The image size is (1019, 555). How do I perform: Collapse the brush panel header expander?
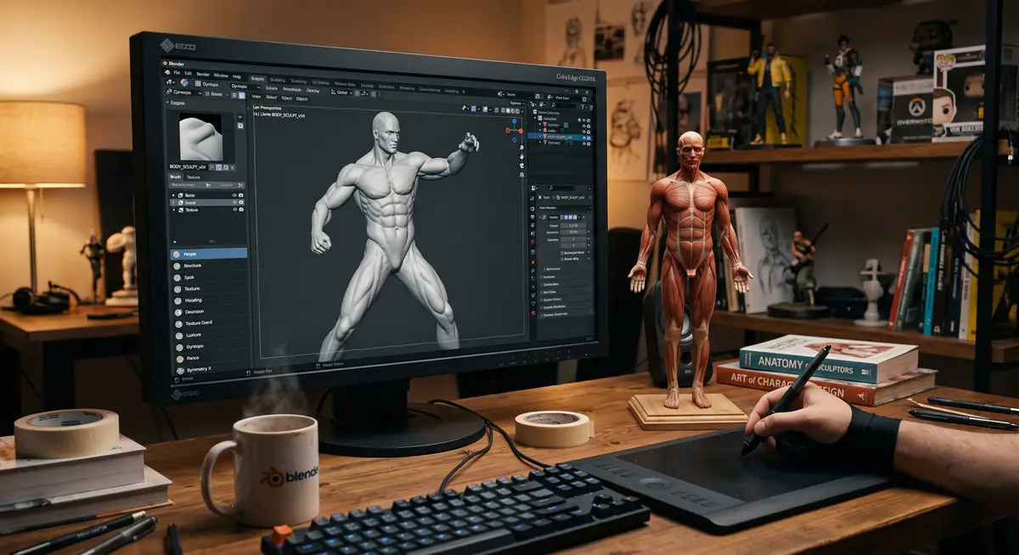tap(167, 103)
